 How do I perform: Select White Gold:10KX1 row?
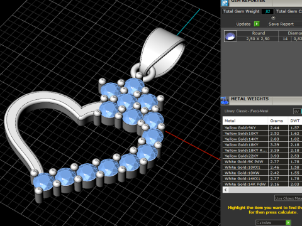point(262,168)
